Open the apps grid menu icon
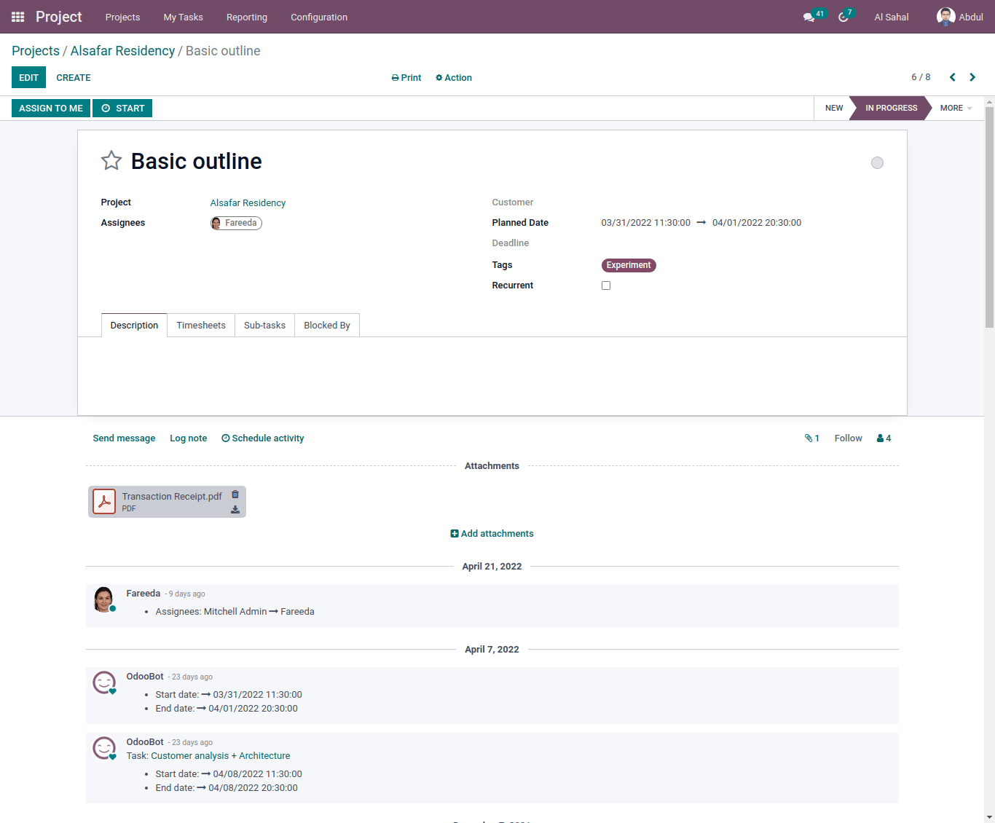Screen dimensions: 995x823 tap(18, 17)
